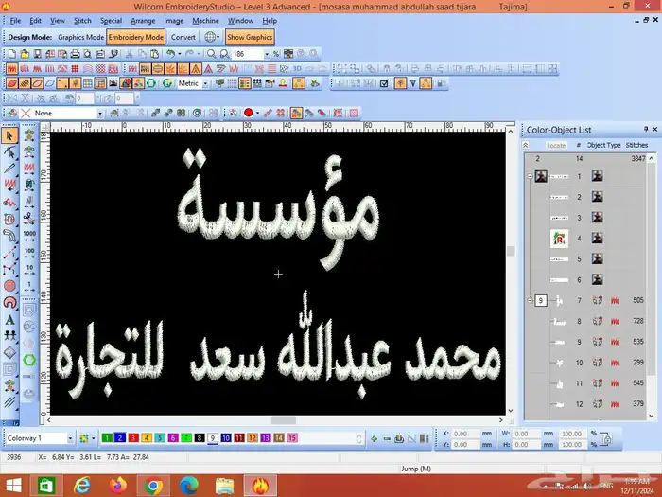Open Google Chrome from the taskbar
Screen dimensions: 662x497
[x=153, y=485]
